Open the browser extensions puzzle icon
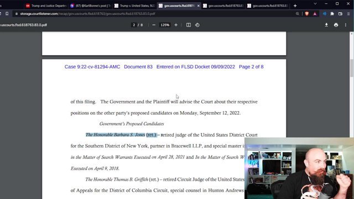This screenshot has width=354, height=199. pyautogui.click(x=332, y=14)
